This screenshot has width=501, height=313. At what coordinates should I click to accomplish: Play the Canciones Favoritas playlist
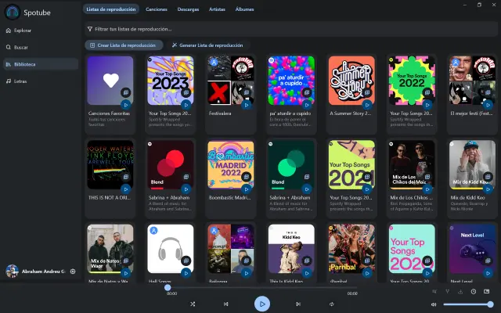(125, 104)
